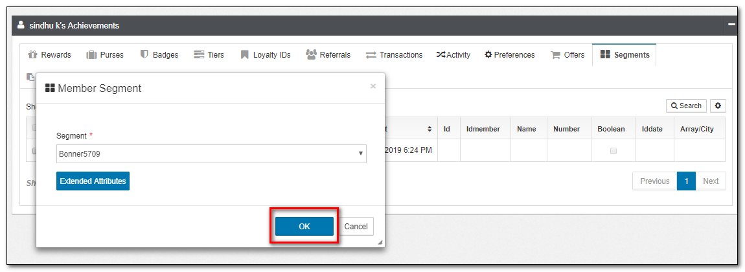Screen dimensions: 745x272
Task: Open table settings gear icon
Action: tap(718, 106)
